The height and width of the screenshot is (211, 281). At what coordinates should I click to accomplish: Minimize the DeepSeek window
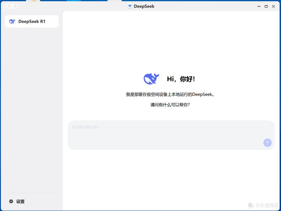(259, 6)
